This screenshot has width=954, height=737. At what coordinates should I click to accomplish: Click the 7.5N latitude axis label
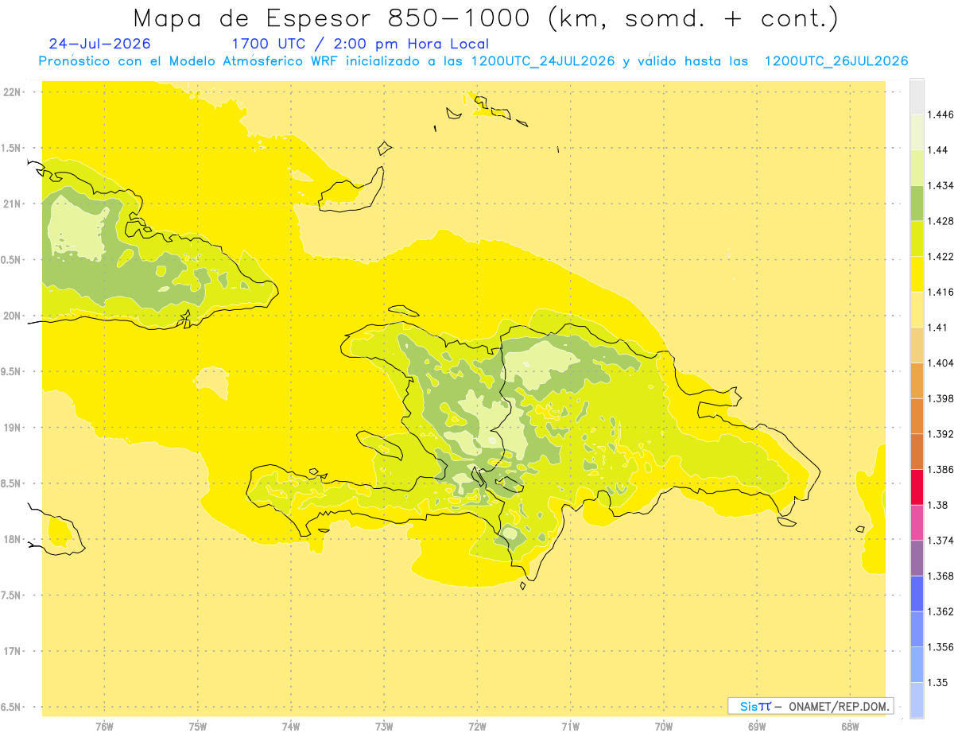coord(12,595)
